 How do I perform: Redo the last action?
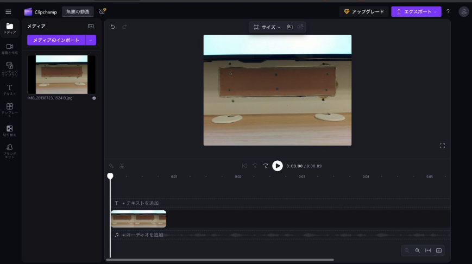[x=124, y=27]
